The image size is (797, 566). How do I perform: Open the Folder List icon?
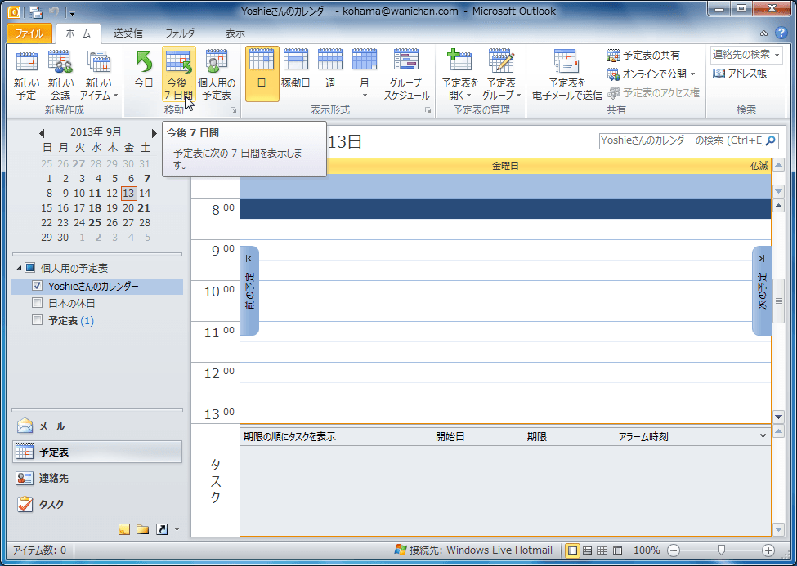click(143, 529)
